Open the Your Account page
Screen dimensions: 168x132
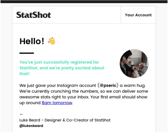coord(138,15)
